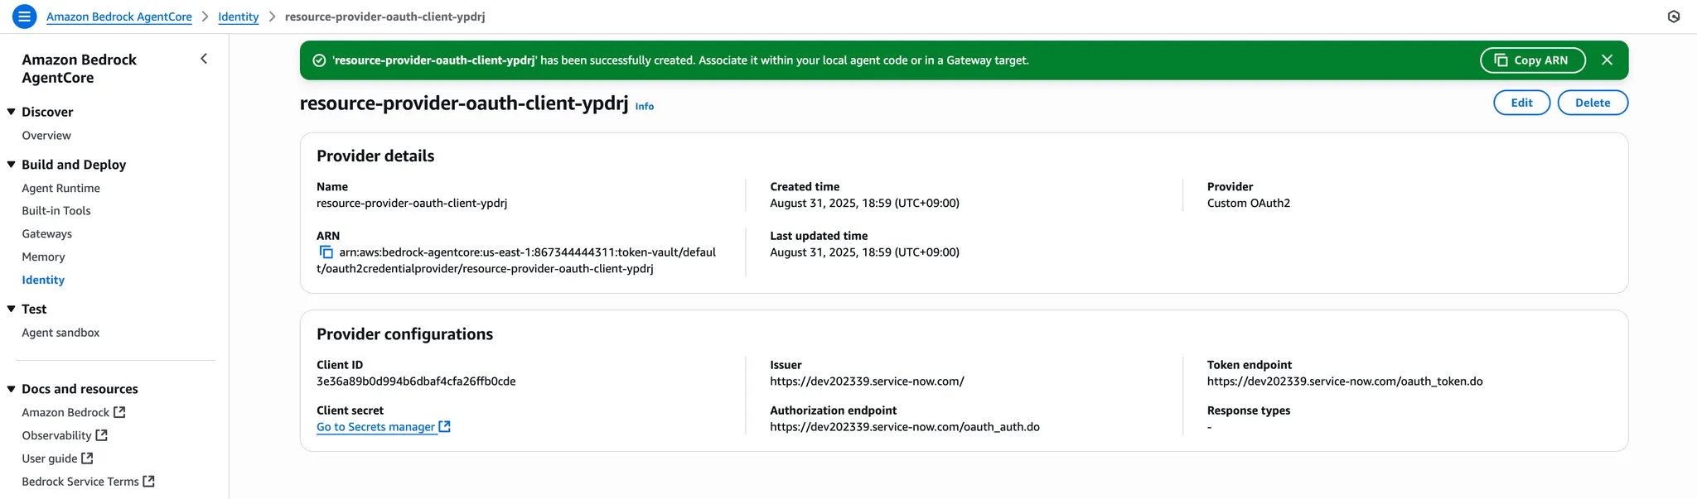Viewport: 1697px width, 499px height.
Task: Open the Observability external link
Action: click(x=65, y=435)
